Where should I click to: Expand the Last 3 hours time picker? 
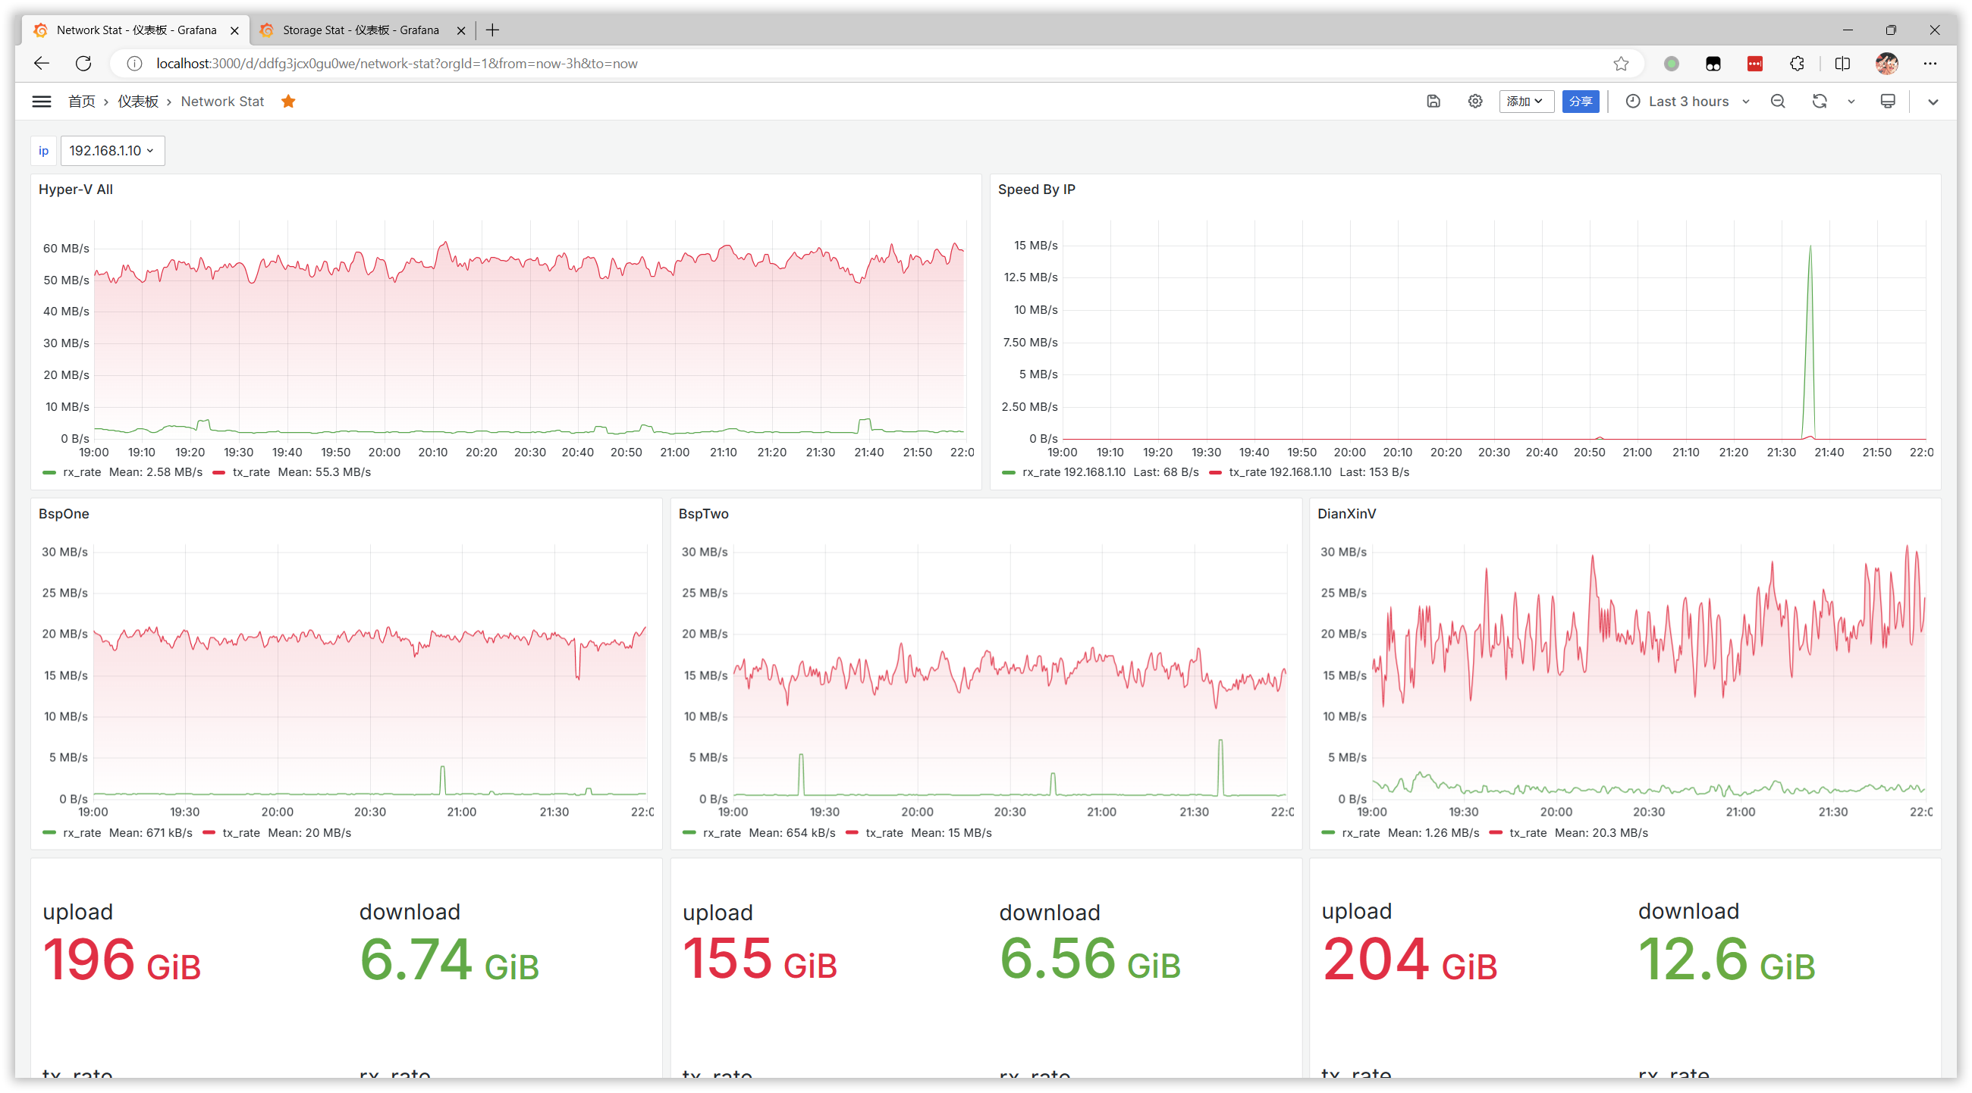(1688, 102)
